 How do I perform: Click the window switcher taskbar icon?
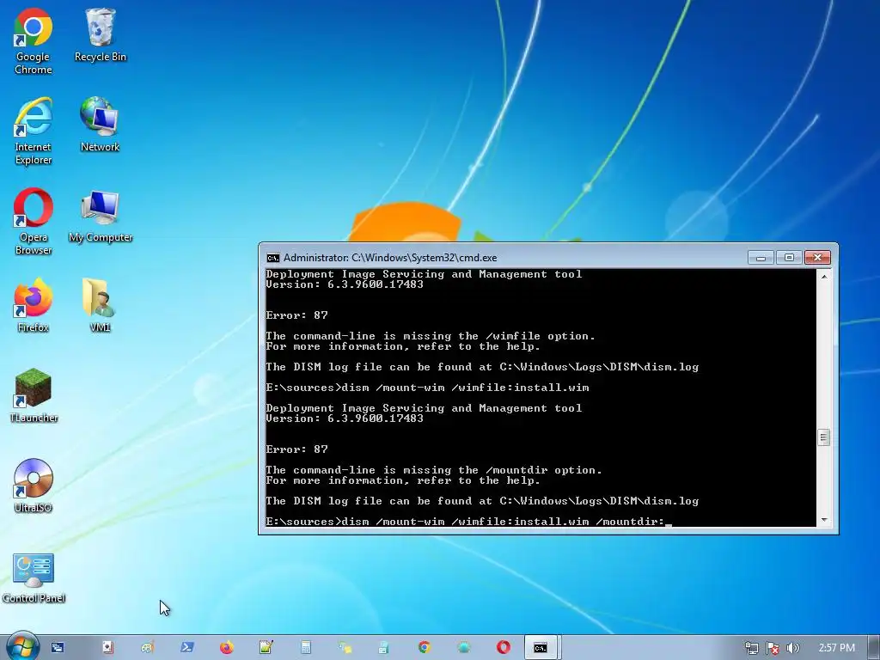58,648
